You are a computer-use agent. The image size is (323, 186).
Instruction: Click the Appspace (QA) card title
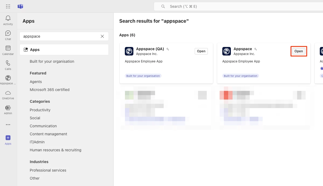pyautogui.click(x=150, y=49)
